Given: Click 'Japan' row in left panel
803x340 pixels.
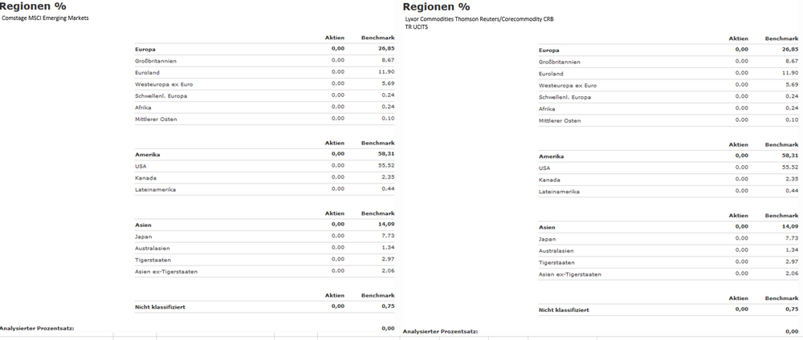Looking at the screenshot, I should (264, 237).
